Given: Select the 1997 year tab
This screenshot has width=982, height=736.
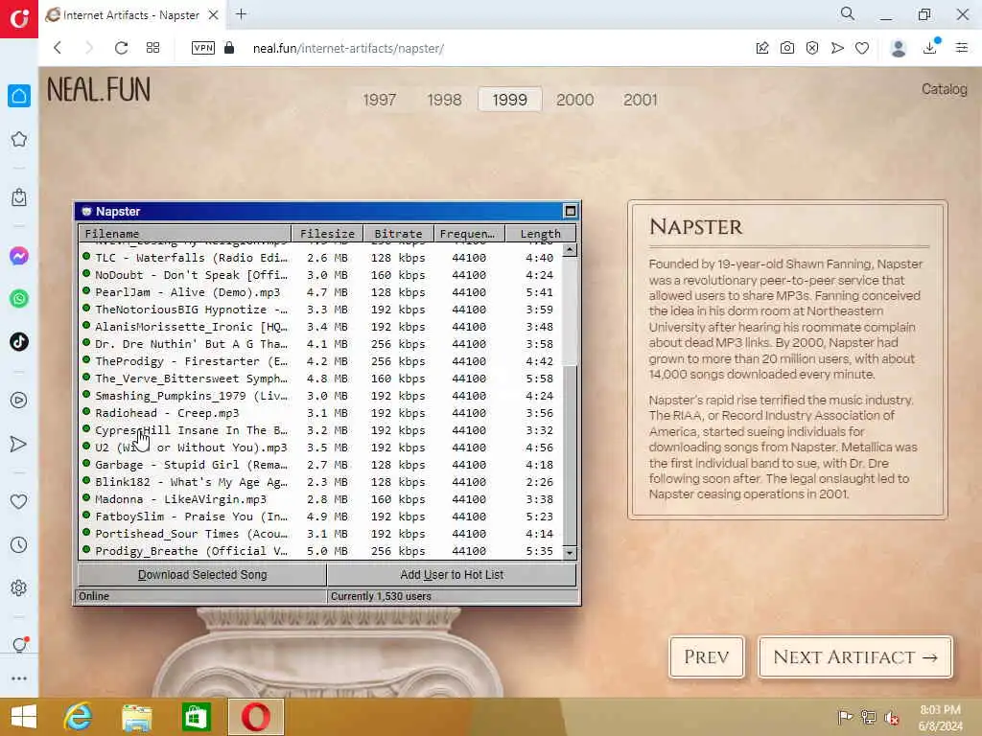Looking at the screenshot, I should click(380, 100).
